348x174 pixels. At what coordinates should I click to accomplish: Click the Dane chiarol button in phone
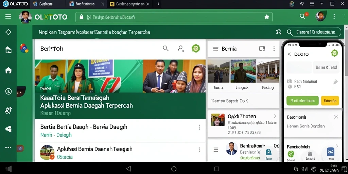[x=326, y=67]
